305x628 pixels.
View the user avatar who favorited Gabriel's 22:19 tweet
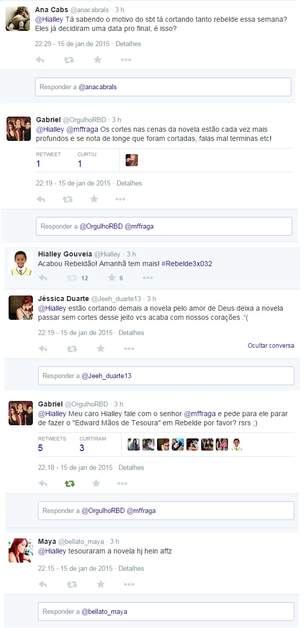click(132, 160)
